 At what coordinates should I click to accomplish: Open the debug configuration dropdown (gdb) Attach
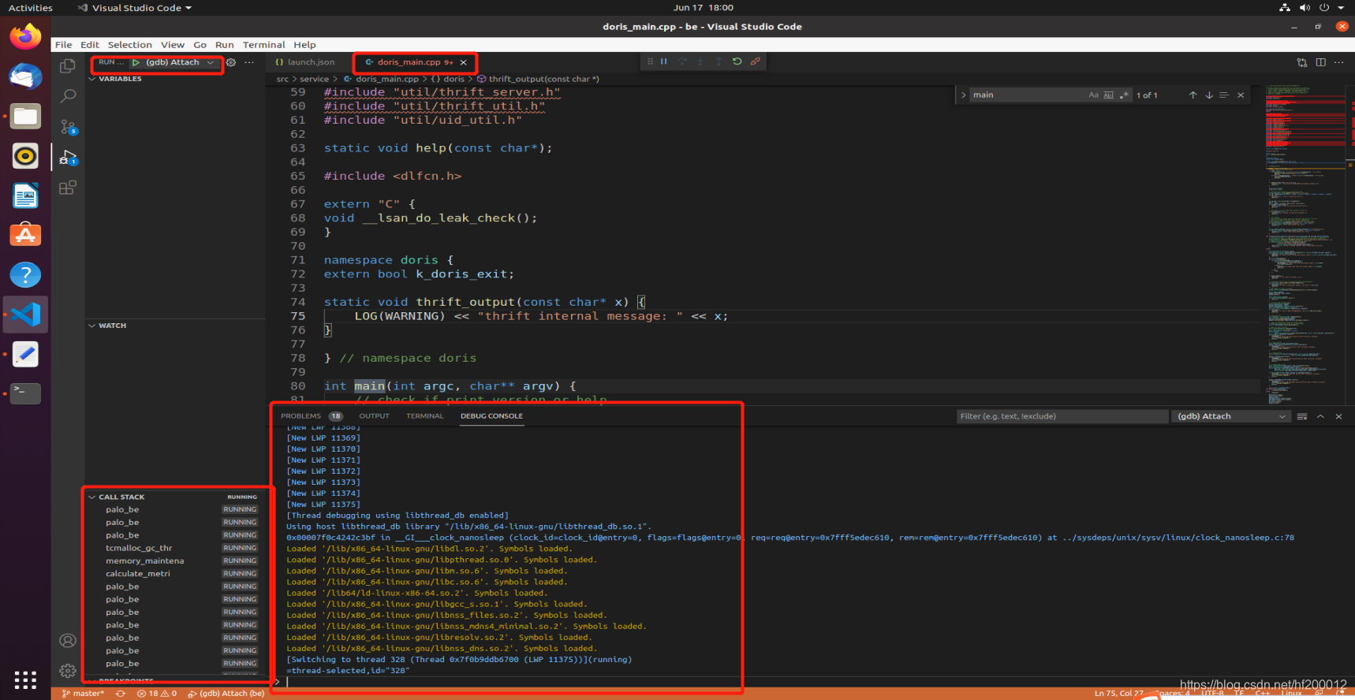179,62
